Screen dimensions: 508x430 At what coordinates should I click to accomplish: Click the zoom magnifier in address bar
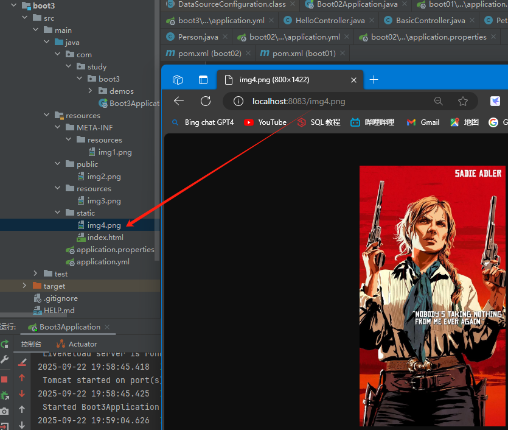[x=439, y=101]
